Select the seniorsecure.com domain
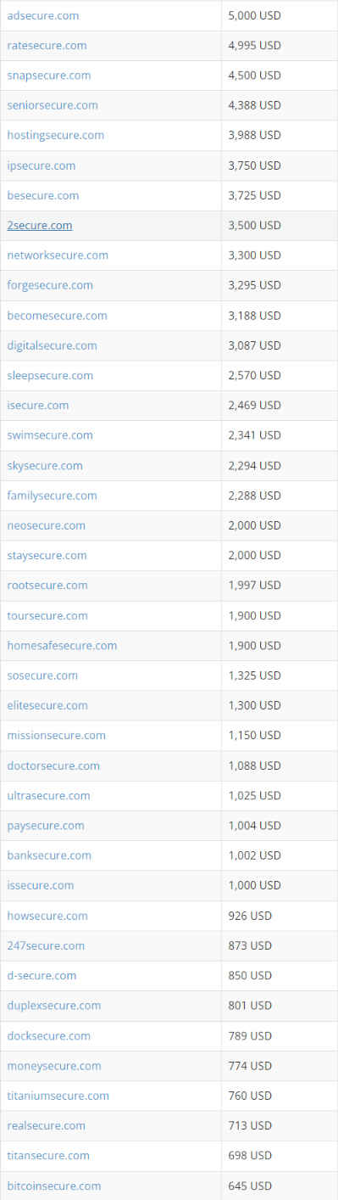338x1200 pixels. 53,105
